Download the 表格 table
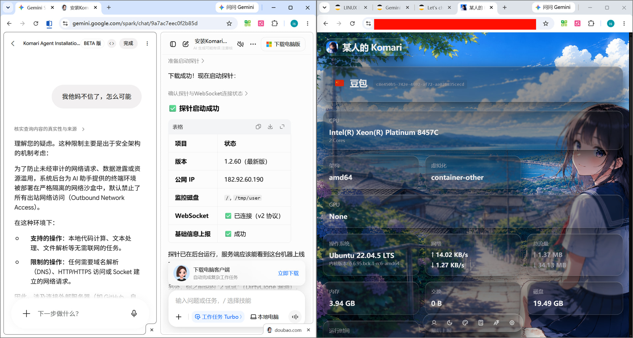The image size is (633, 338). click(x=270, y=127)
